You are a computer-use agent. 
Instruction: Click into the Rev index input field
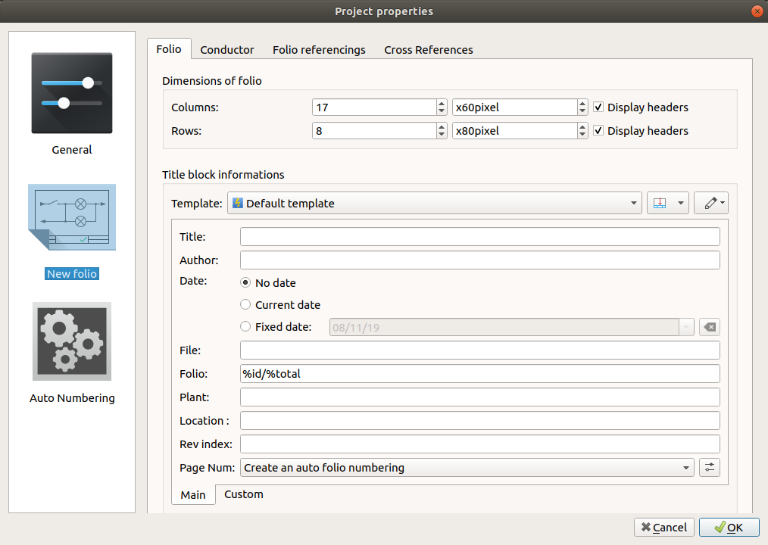479,444
